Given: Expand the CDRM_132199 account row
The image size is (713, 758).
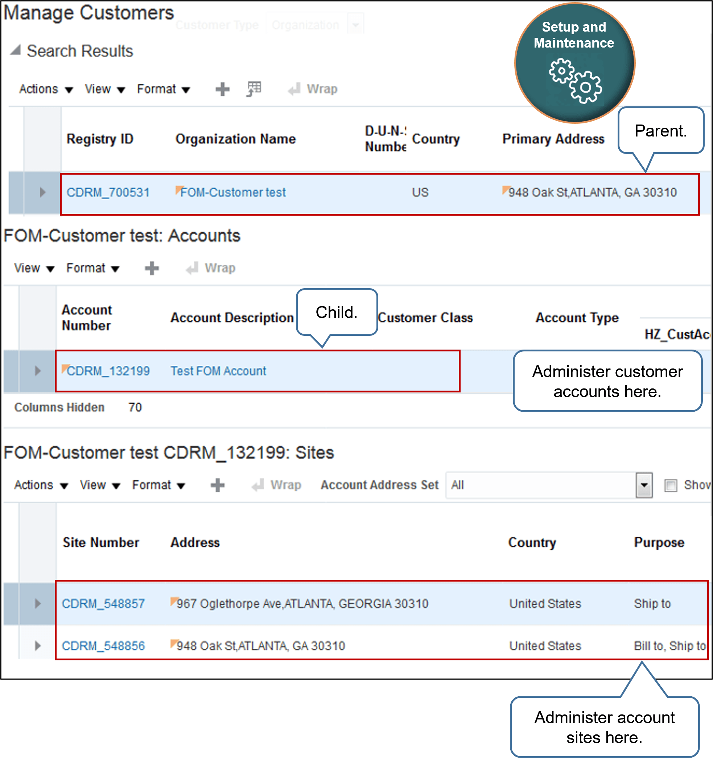Looking at the screenshot, I should tap(37, 371).
